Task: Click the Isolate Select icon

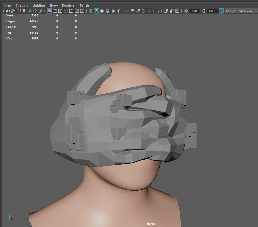Action: pos(158,11)
